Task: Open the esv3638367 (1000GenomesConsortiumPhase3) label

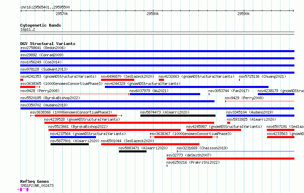Action: pyautogui.click(x=191, y=134)
